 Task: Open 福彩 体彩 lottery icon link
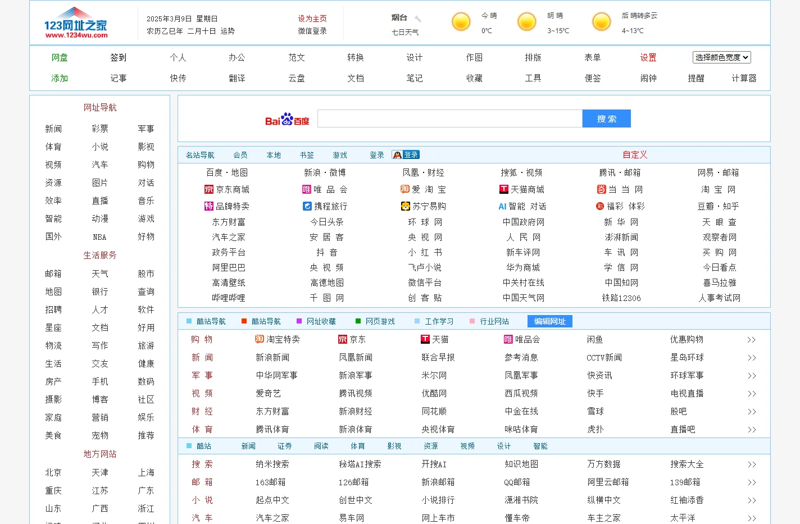[620, 207]
